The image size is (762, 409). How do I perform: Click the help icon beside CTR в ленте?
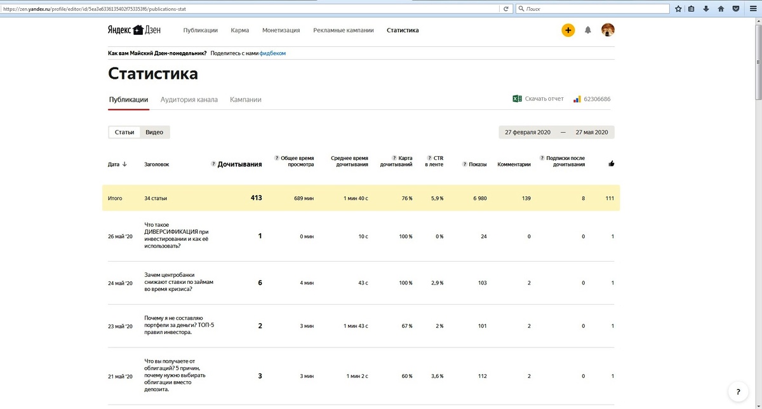(429, 158)
